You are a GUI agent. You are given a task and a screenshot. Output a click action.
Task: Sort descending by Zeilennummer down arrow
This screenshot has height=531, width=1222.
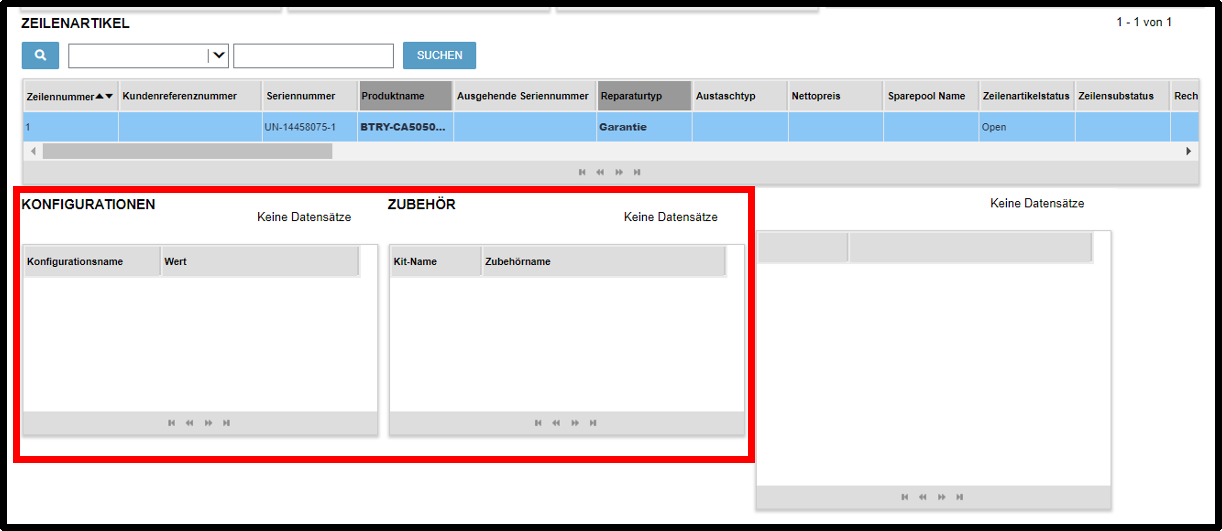tap(109, 96)
